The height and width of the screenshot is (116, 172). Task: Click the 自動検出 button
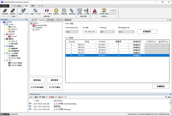pyautogui.click(x=161, y=86)
